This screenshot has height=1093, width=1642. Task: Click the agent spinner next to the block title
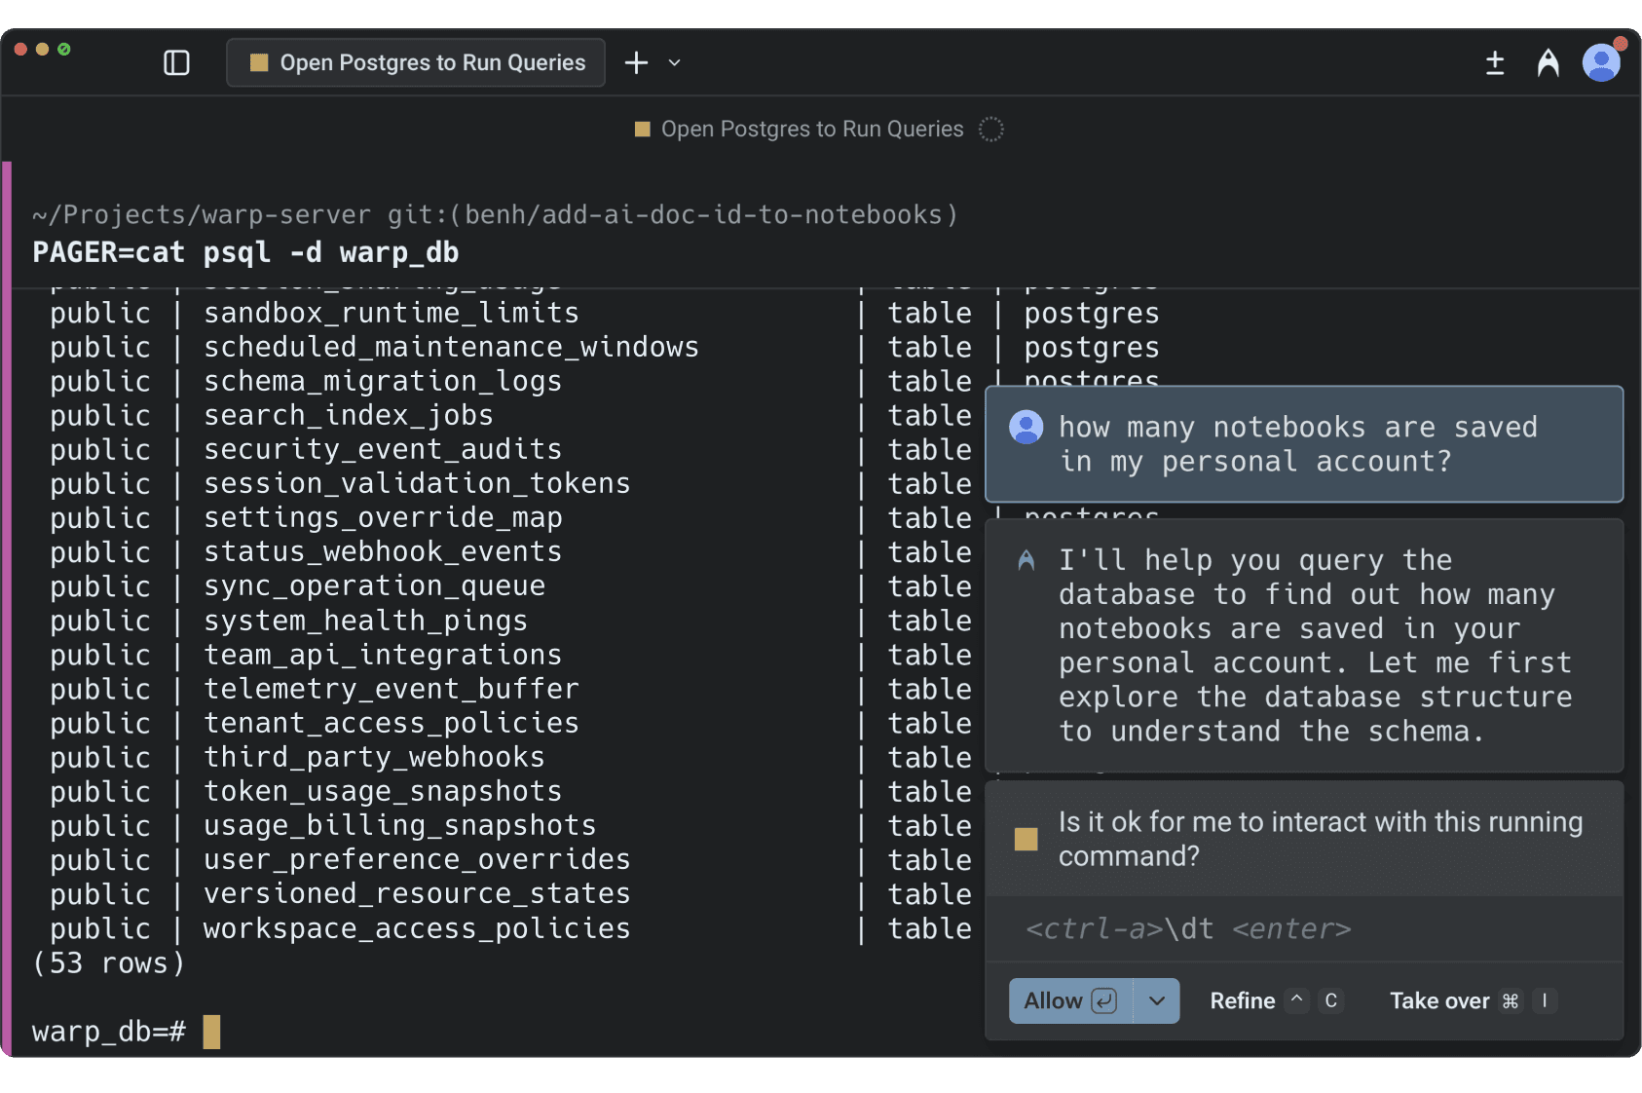(991, 129)
